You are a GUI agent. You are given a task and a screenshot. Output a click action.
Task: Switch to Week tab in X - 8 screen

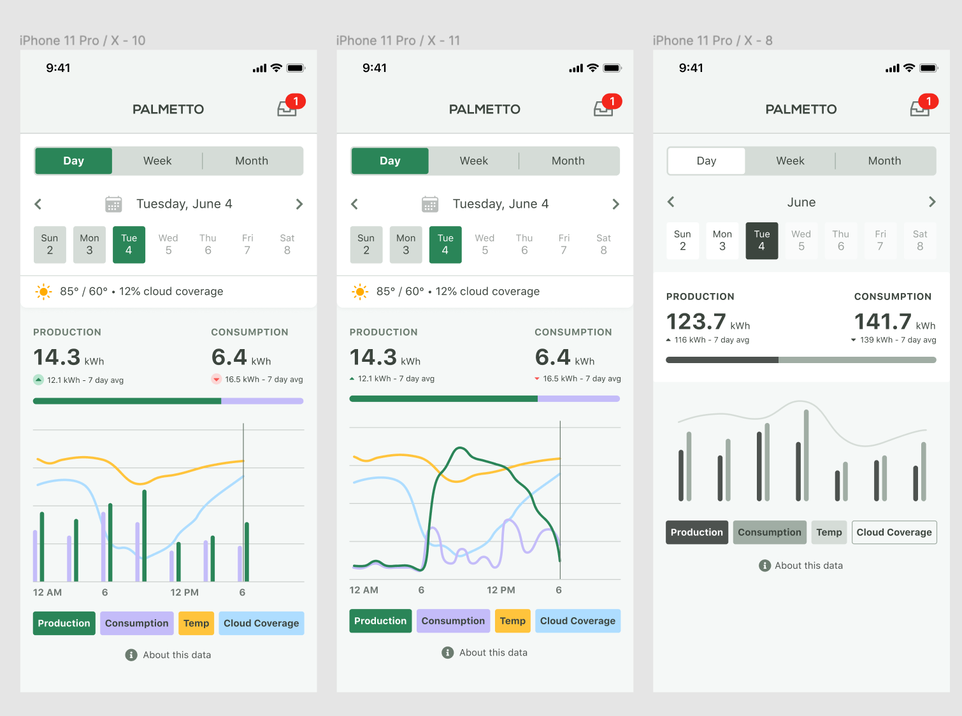(x=790, y=161)
